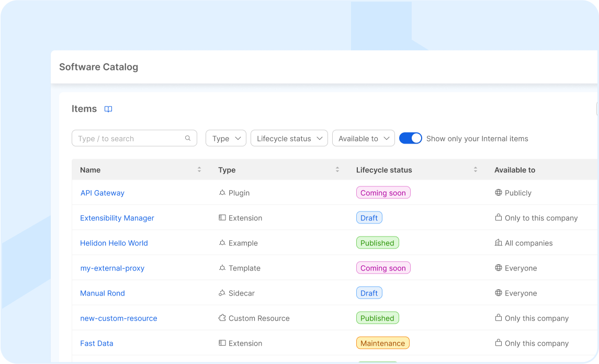599x364 pixels.
Task: Click the globe icon in Manual Rond row
Action: [x=499, y=293]
